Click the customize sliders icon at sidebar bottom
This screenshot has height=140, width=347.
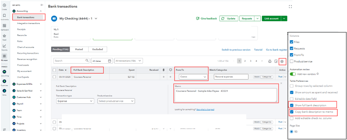tap(4, 130)
